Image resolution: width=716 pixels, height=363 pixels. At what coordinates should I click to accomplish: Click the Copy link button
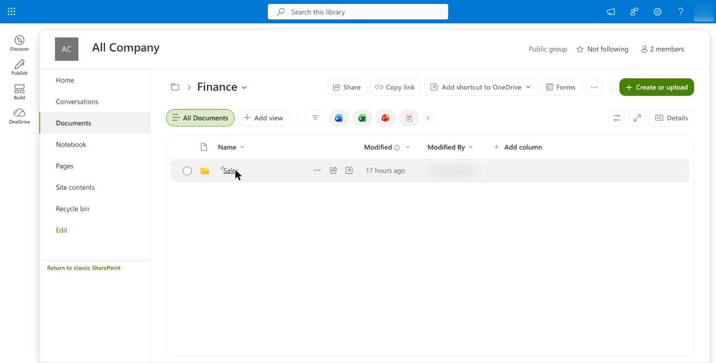coord(395,87)
